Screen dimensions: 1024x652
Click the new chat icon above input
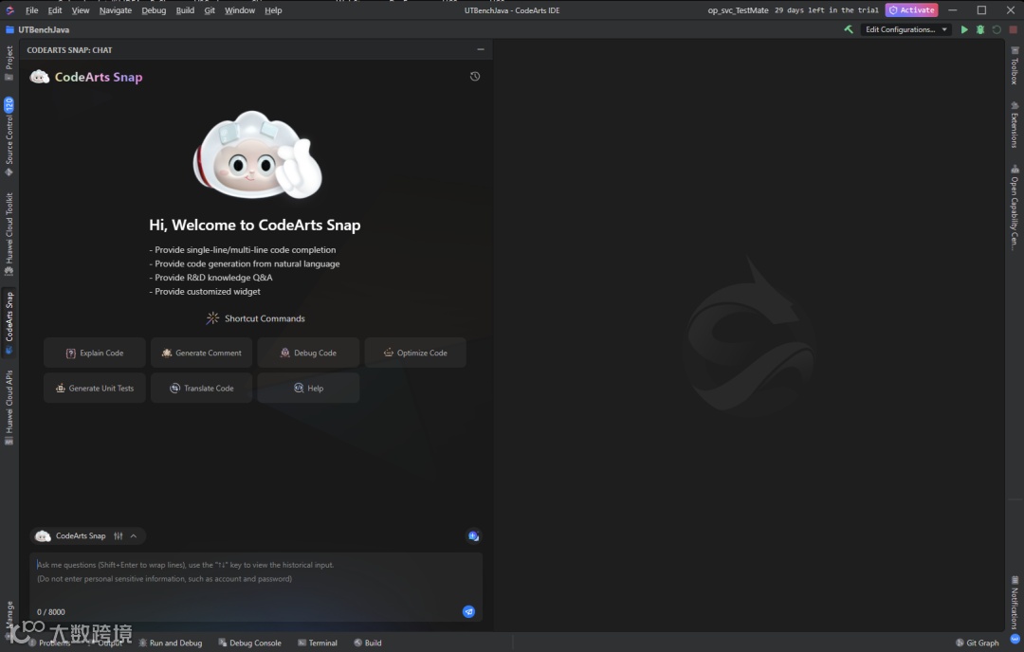pos(473,535)
